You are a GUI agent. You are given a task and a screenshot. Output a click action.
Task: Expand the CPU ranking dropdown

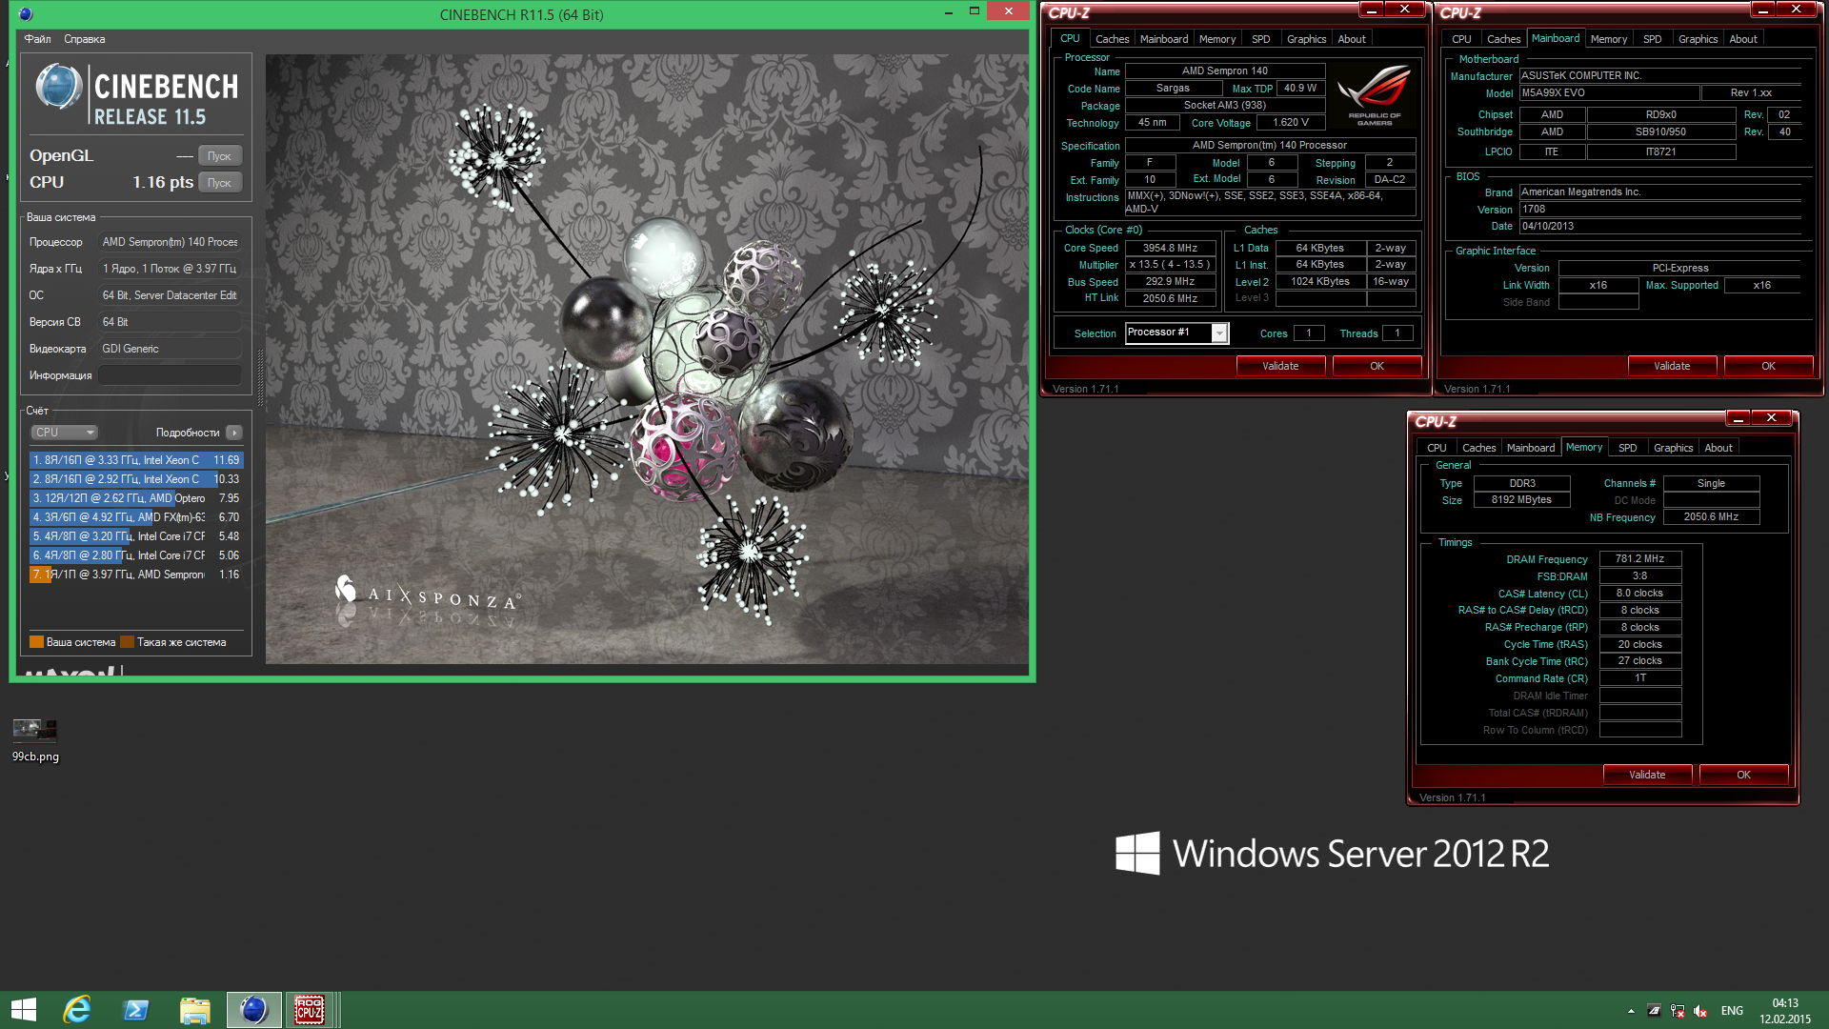pos(64,433)
